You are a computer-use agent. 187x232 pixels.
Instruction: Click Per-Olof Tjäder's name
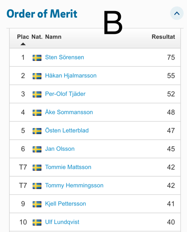[65, 94]
